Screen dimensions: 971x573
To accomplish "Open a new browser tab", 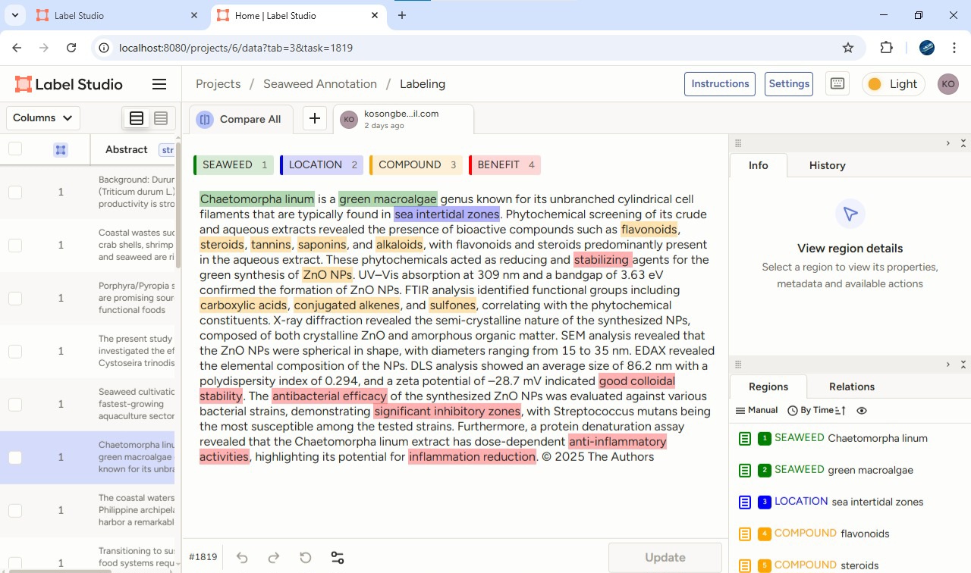I will pyautogui.click(x=402, y=15).
